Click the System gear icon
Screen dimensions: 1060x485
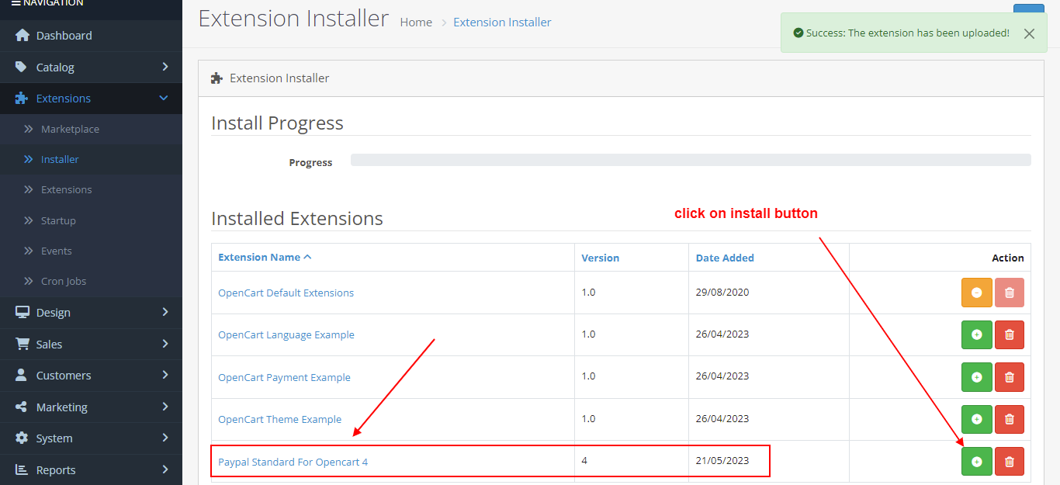pyautogui.click(x=21, y=438)
